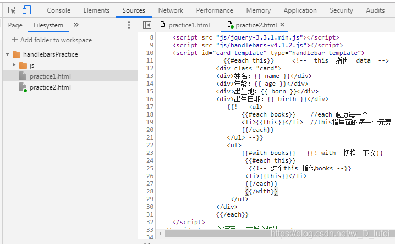
Task: Select the Filesystem navigator tab
Action: click(x=48, y=25)
